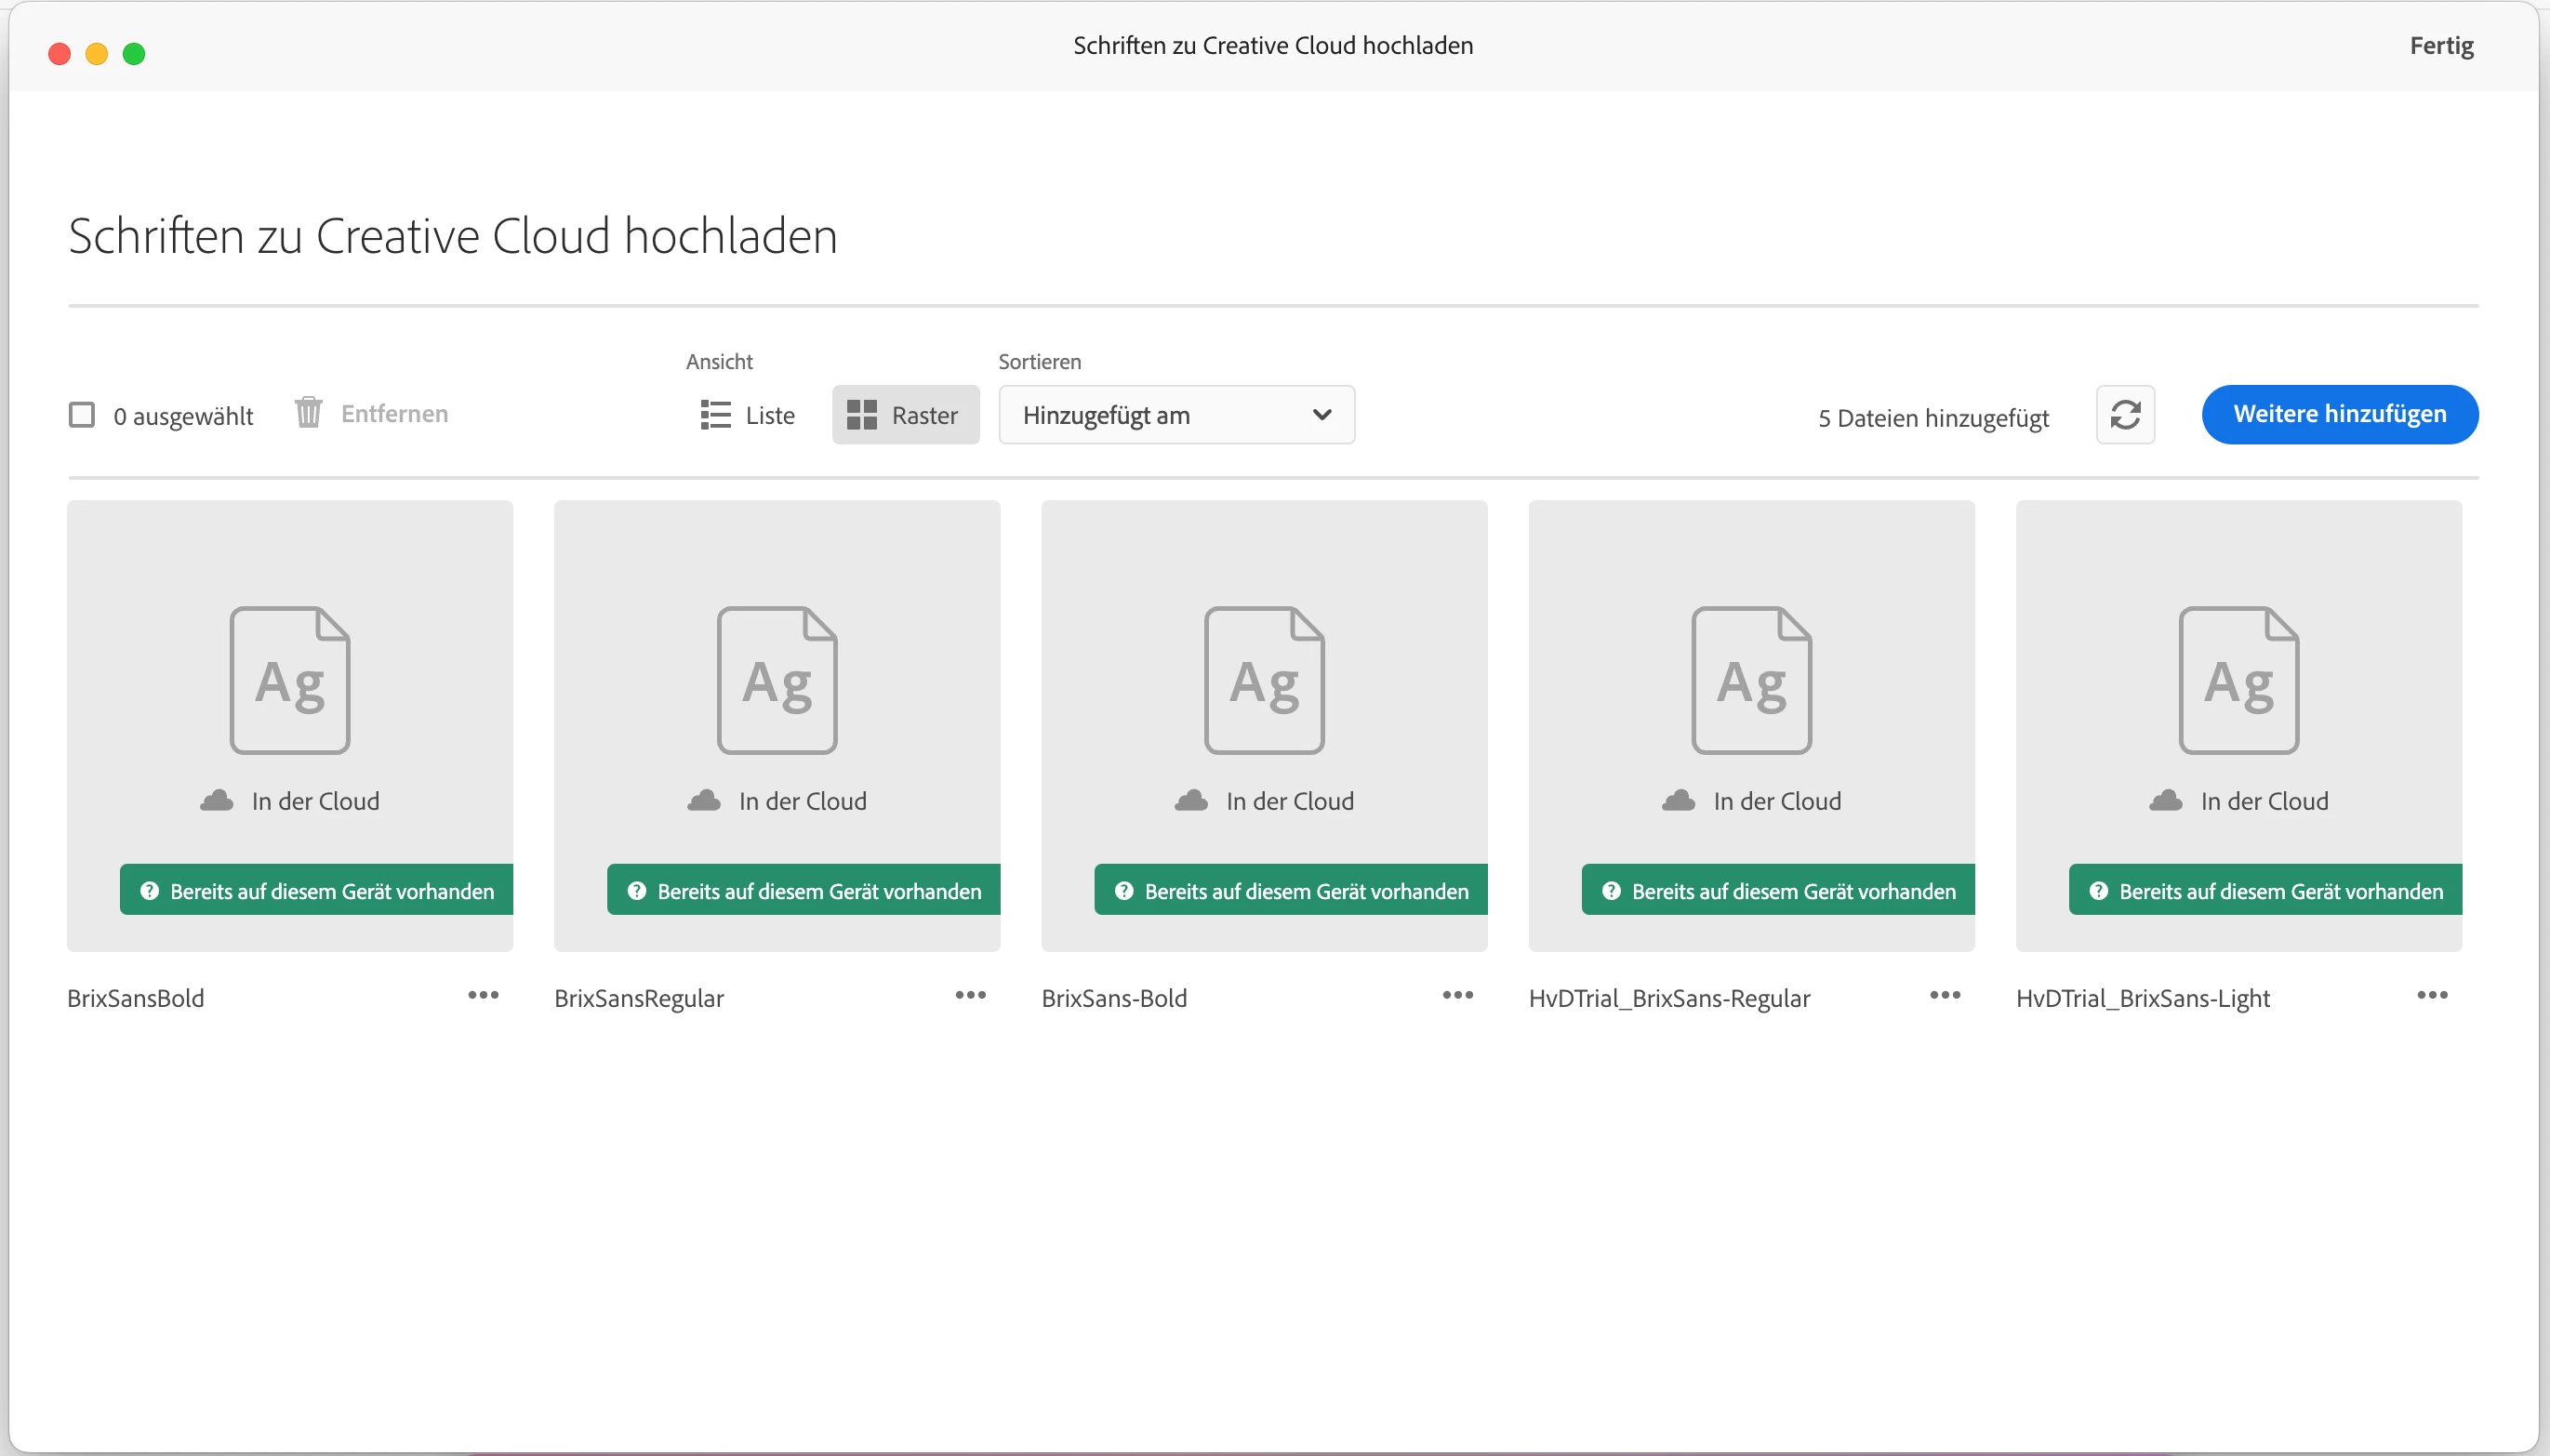This screenshot has height=1456, width=2550.
Task: Click the trash Entfernen icon
Action: click(308, 412)
